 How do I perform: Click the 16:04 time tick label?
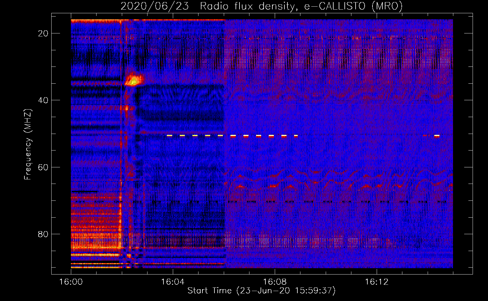(173, 282)
